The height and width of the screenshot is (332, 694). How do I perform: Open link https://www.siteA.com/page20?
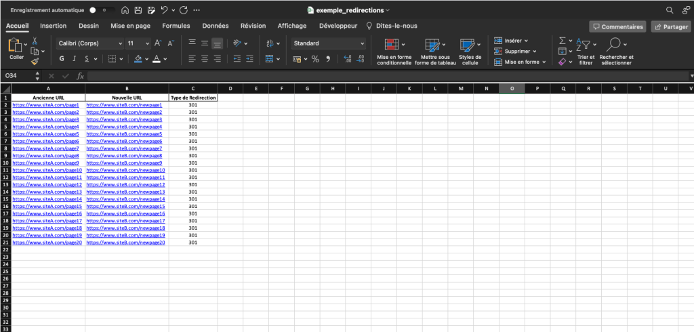(47, 243)
